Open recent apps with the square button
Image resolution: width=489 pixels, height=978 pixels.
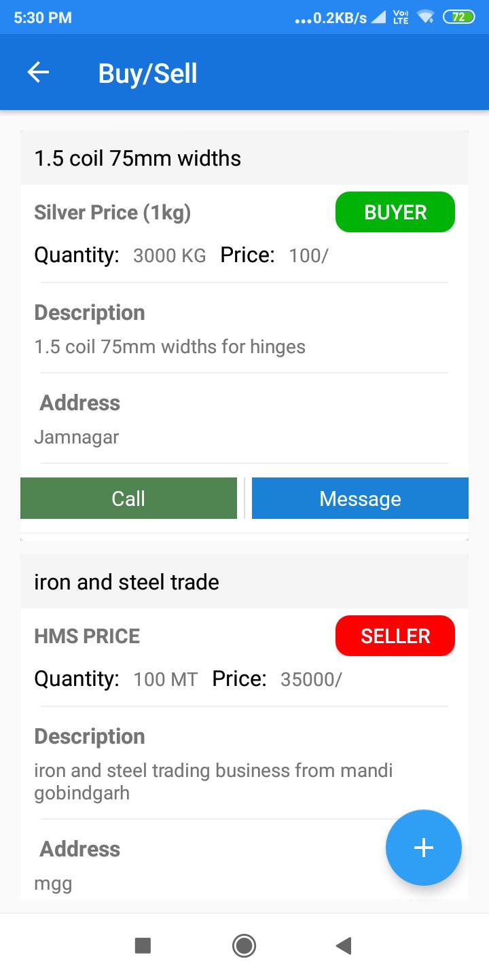point(143,945)
